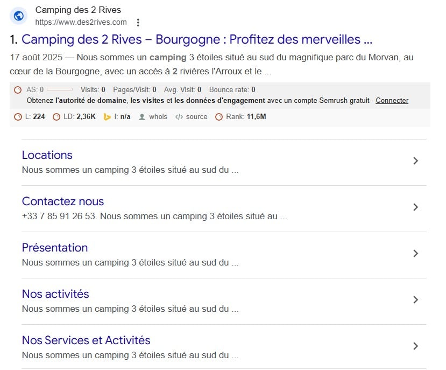446x370 pixels.
Task: Click the Connecter link for Semrush
Action: [392, 100]
